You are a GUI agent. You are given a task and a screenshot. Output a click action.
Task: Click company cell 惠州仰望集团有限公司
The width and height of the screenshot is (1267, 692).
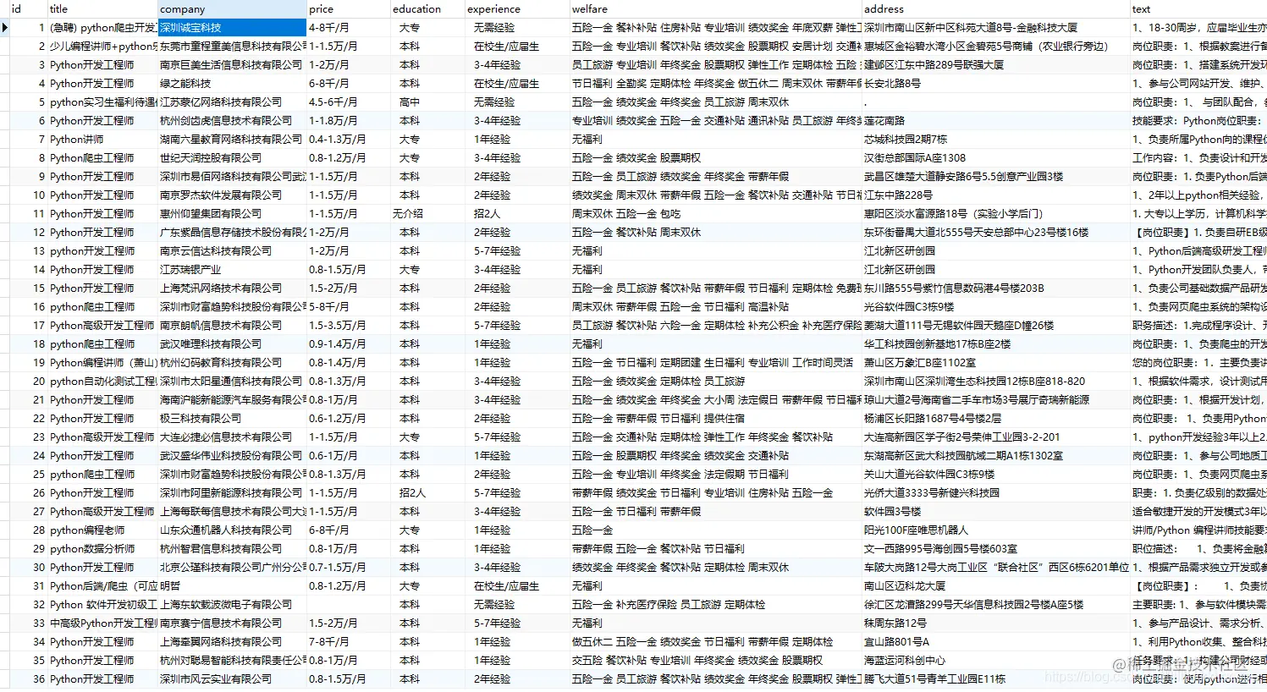point(232,214)
